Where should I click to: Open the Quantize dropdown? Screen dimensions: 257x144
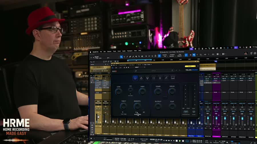(x=164, y=55)
